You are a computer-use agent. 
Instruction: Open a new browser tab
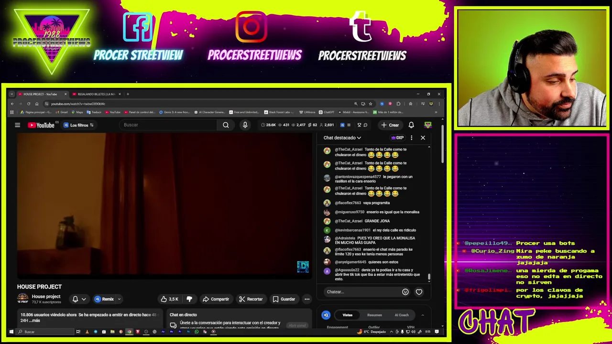128,94
